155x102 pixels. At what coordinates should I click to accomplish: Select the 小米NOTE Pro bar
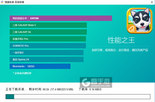click(x=48, y=46)
